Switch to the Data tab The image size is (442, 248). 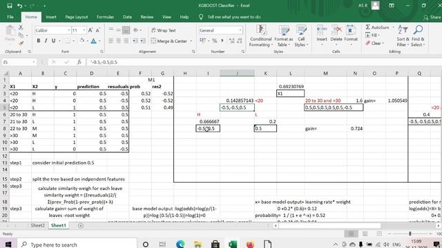(127, 17)
